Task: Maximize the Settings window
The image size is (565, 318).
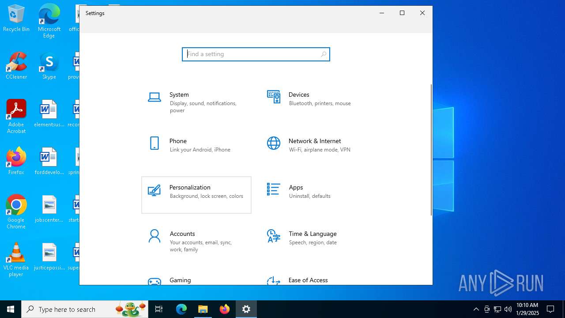Action: pos(402,13)
